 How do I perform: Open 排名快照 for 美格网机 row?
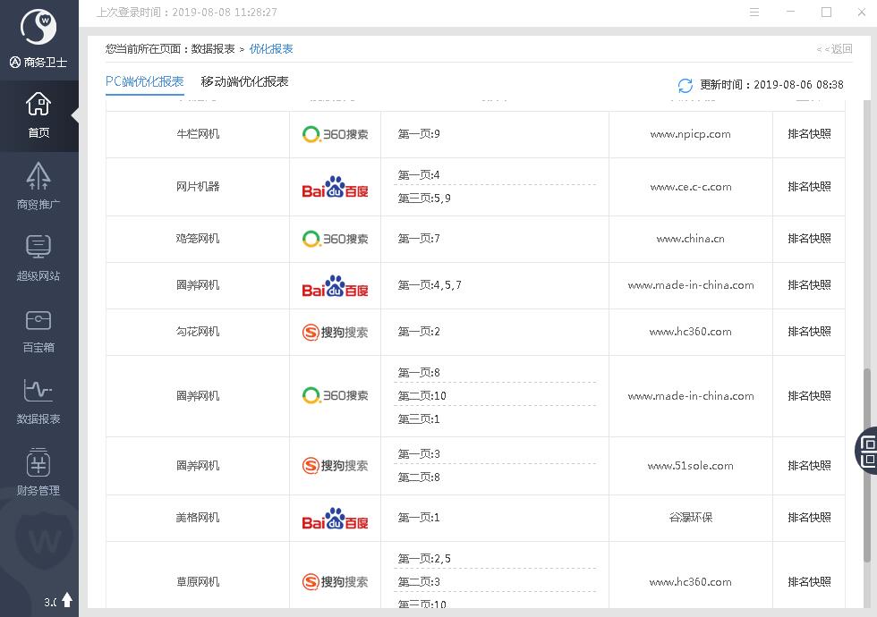click(x=809, y=518)
